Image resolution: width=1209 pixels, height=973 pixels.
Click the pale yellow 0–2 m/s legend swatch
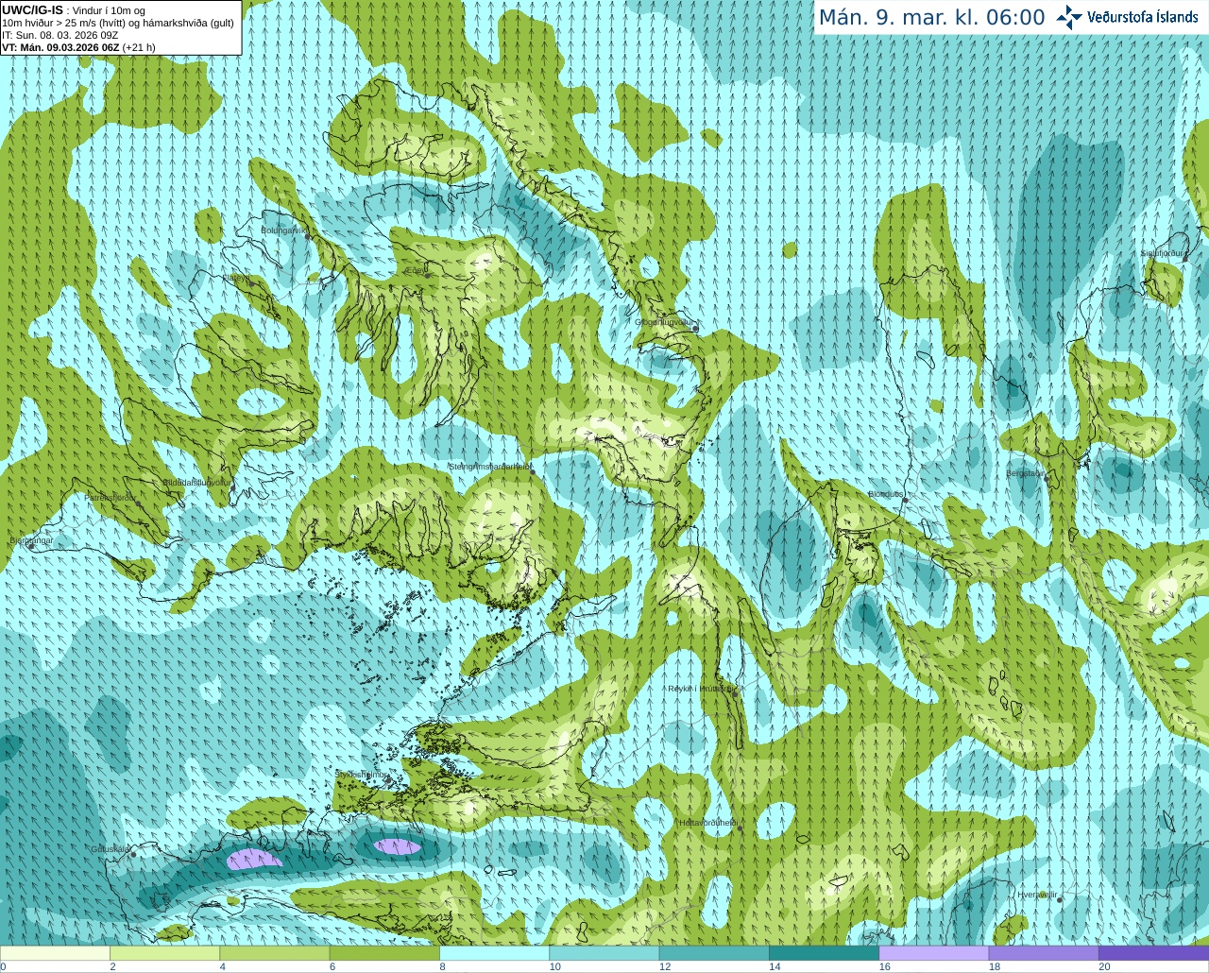(x=55, y=953)
